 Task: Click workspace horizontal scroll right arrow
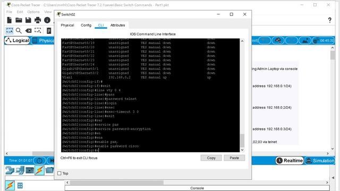point(328,153)
